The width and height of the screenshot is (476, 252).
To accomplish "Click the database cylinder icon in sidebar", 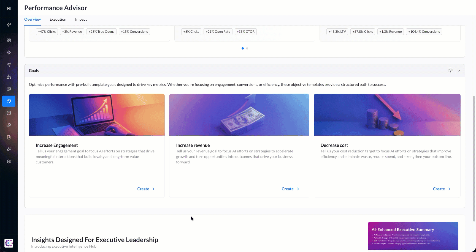I will tap(9, 113).
